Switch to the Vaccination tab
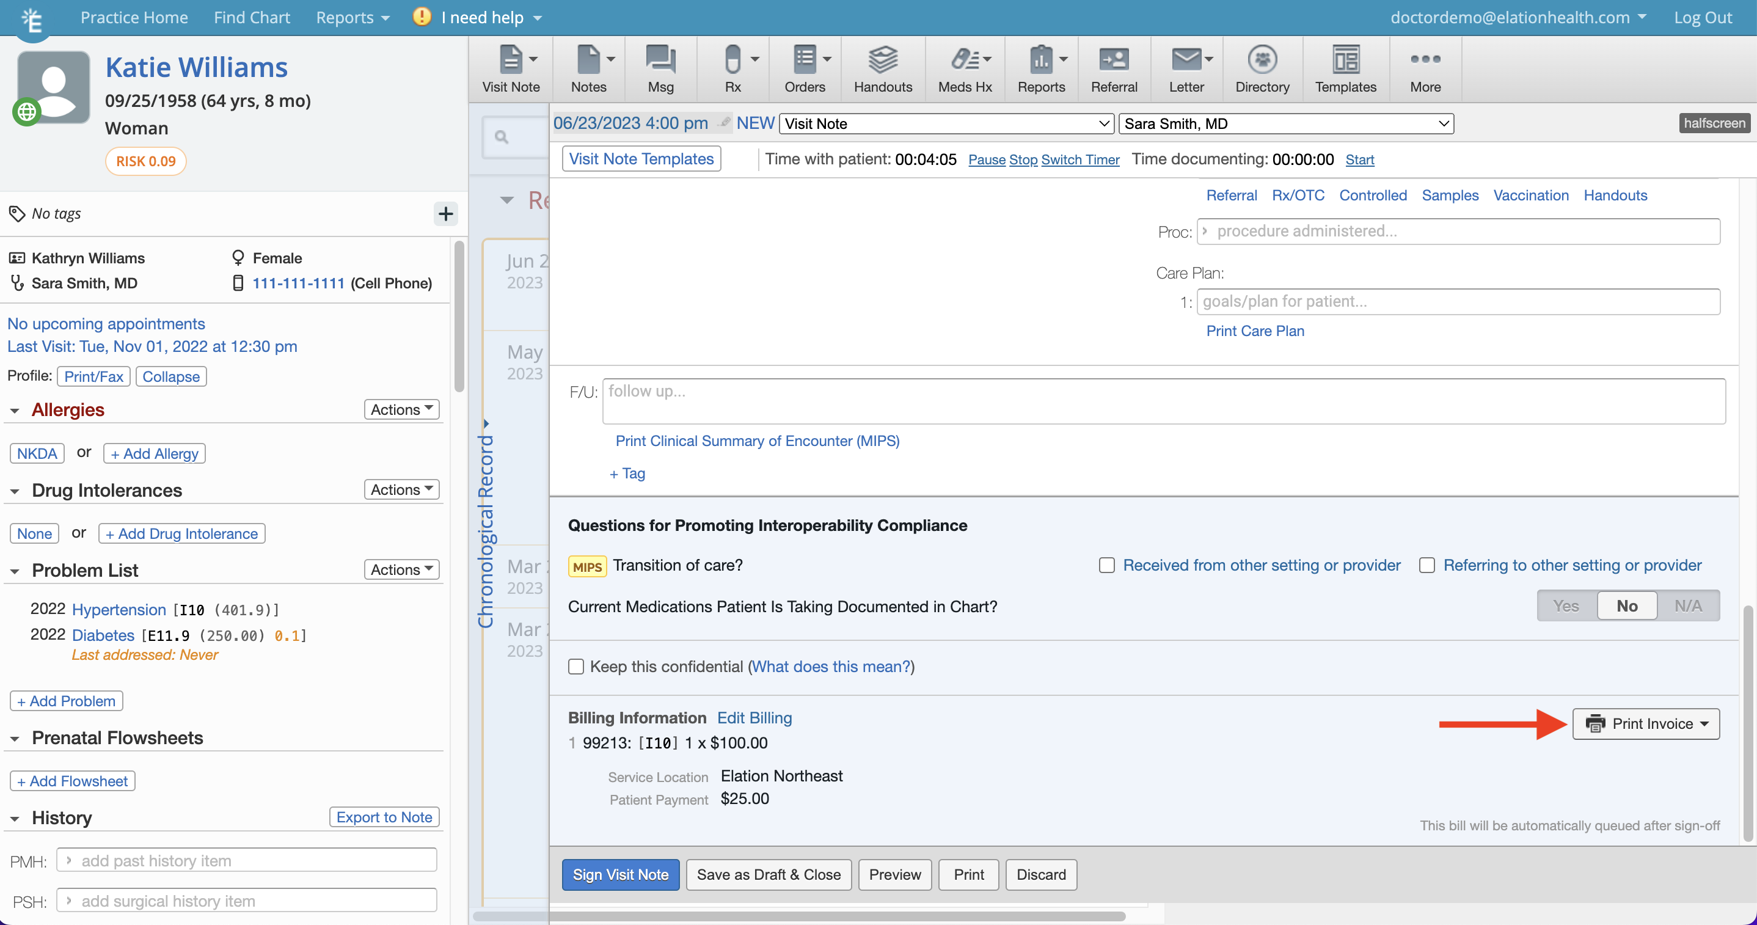Screen dimensions: 1757x925 coord(1530,195)
